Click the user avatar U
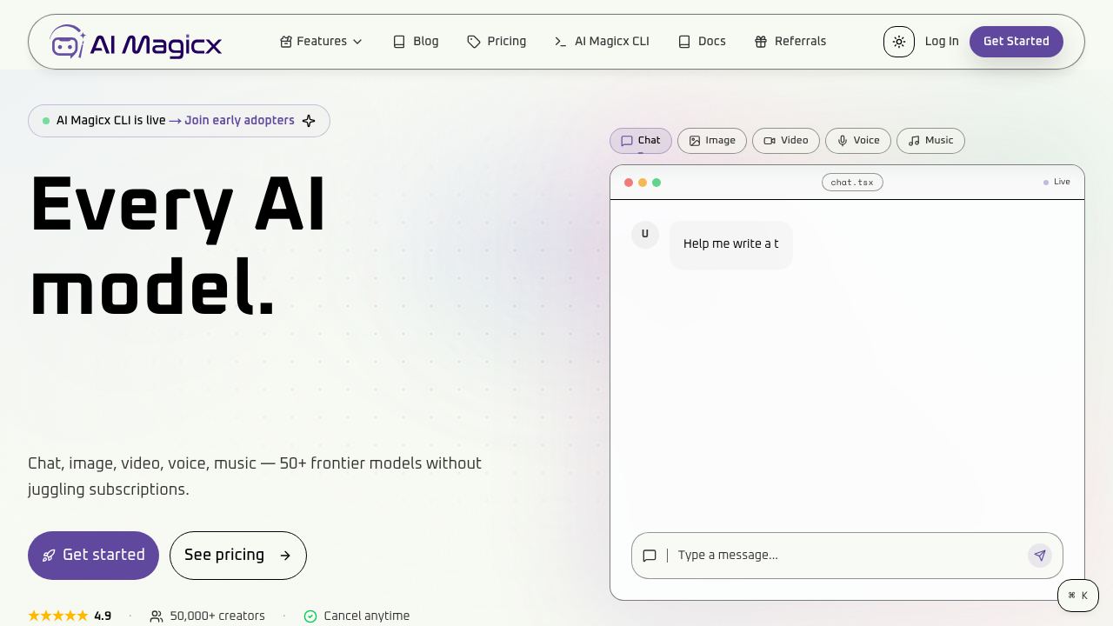The width and height of the screenshot is (1113, 626). pyautogui.click(x=645, y=235)
